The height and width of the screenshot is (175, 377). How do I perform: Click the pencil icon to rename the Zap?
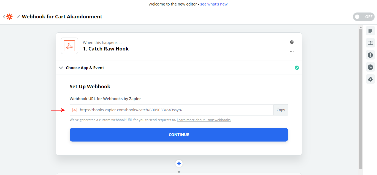(18, 17)
